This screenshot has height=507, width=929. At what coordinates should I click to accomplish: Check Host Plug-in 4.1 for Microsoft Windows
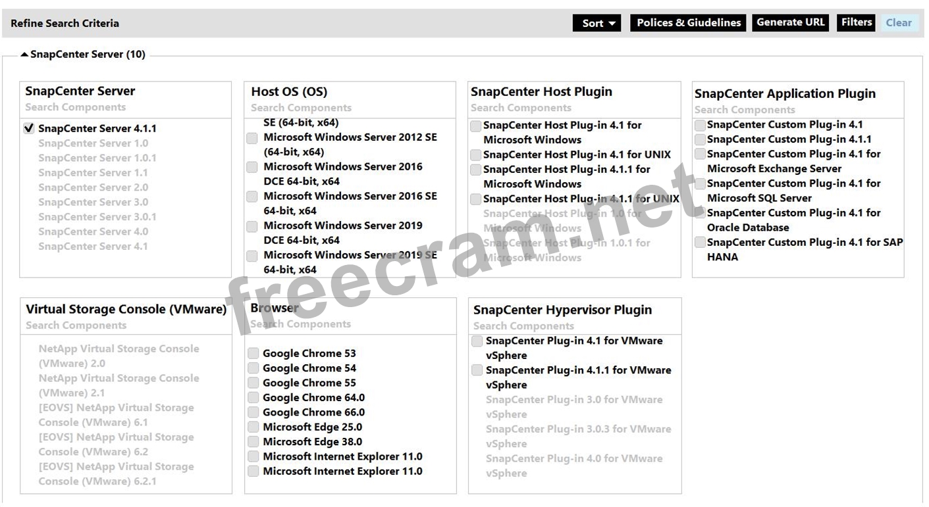click(x=475, y=126)
